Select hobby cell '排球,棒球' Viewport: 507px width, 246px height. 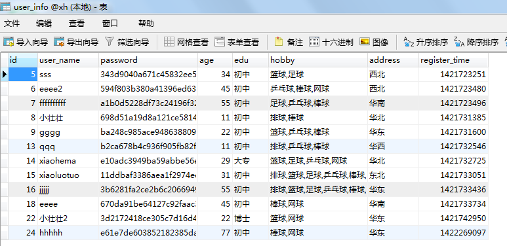(318, 118)
